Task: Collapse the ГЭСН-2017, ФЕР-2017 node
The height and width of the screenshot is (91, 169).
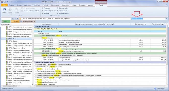Action: click(36, 29)
